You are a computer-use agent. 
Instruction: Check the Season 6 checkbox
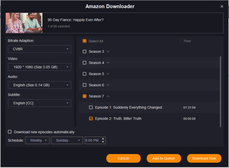tap(84, 85)
